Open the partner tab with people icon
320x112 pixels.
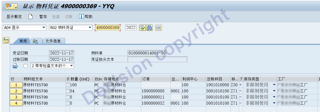click(x=36, y=41)
